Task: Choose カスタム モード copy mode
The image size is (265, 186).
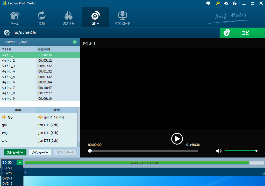Action: (x=65, y=152)
